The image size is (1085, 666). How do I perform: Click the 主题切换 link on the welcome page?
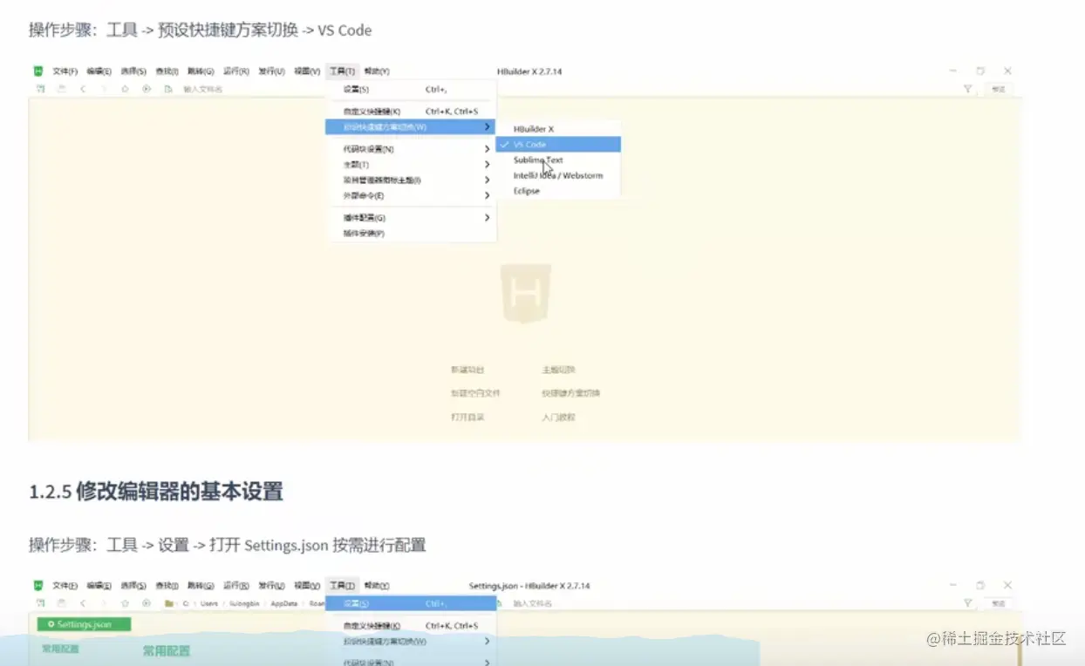558,370
